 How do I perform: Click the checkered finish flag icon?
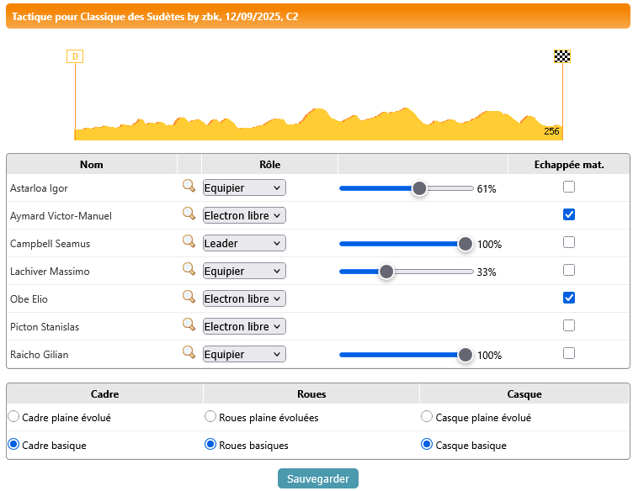tap(561, 56)
